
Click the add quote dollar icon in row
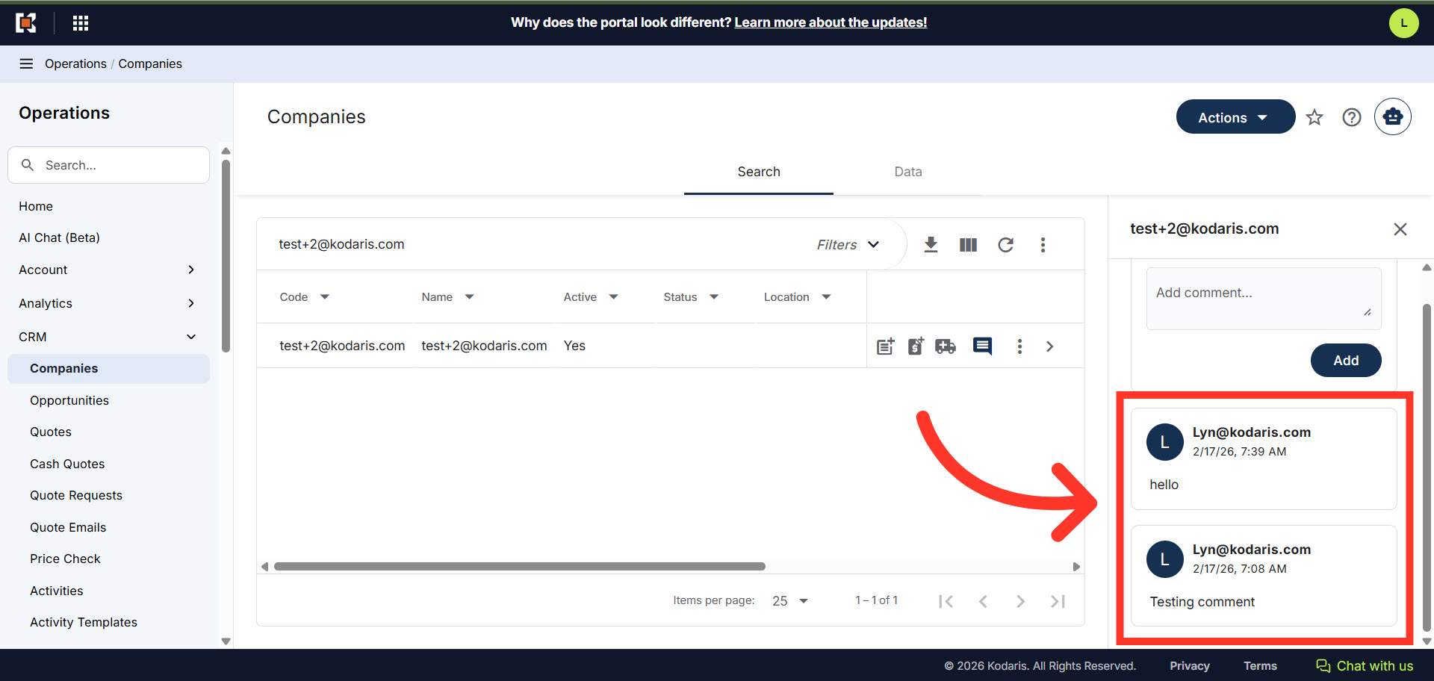click(916, 346)
